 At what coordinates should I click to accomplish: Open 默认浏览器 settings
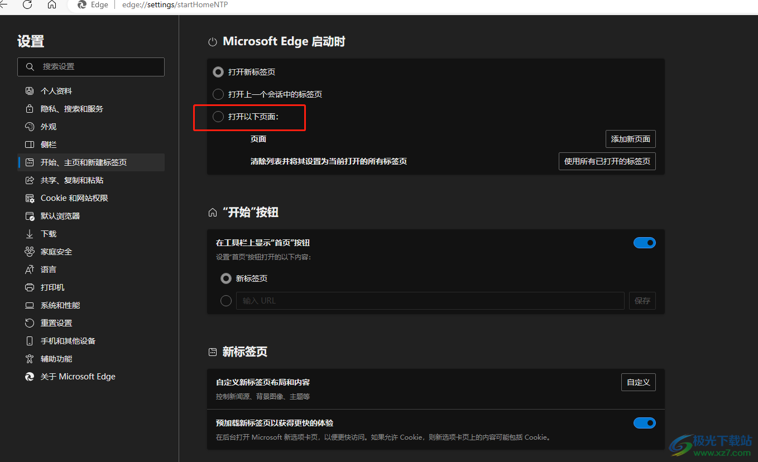coord(91,216)
